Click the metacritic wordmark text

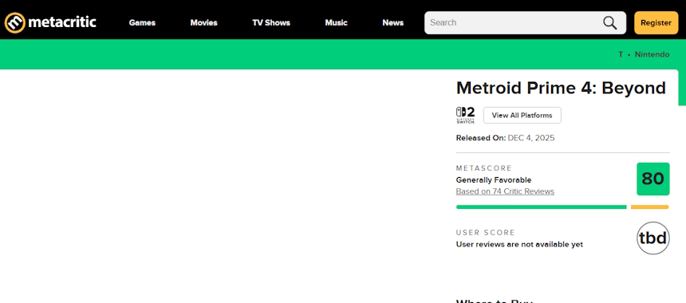coord(62,22)
